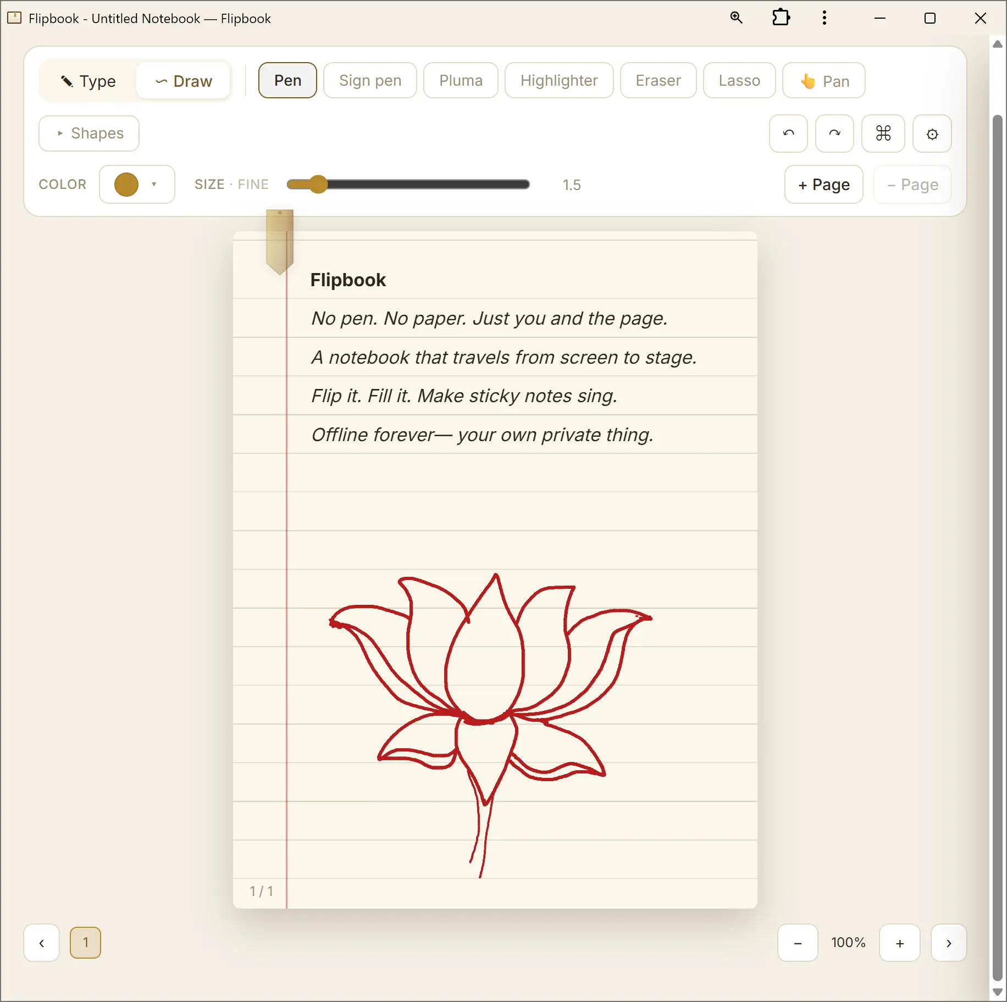Click the vertical scrollbar thumb
The width and height of the screenshot is (1007, 1002).
[x=997, y=548]
